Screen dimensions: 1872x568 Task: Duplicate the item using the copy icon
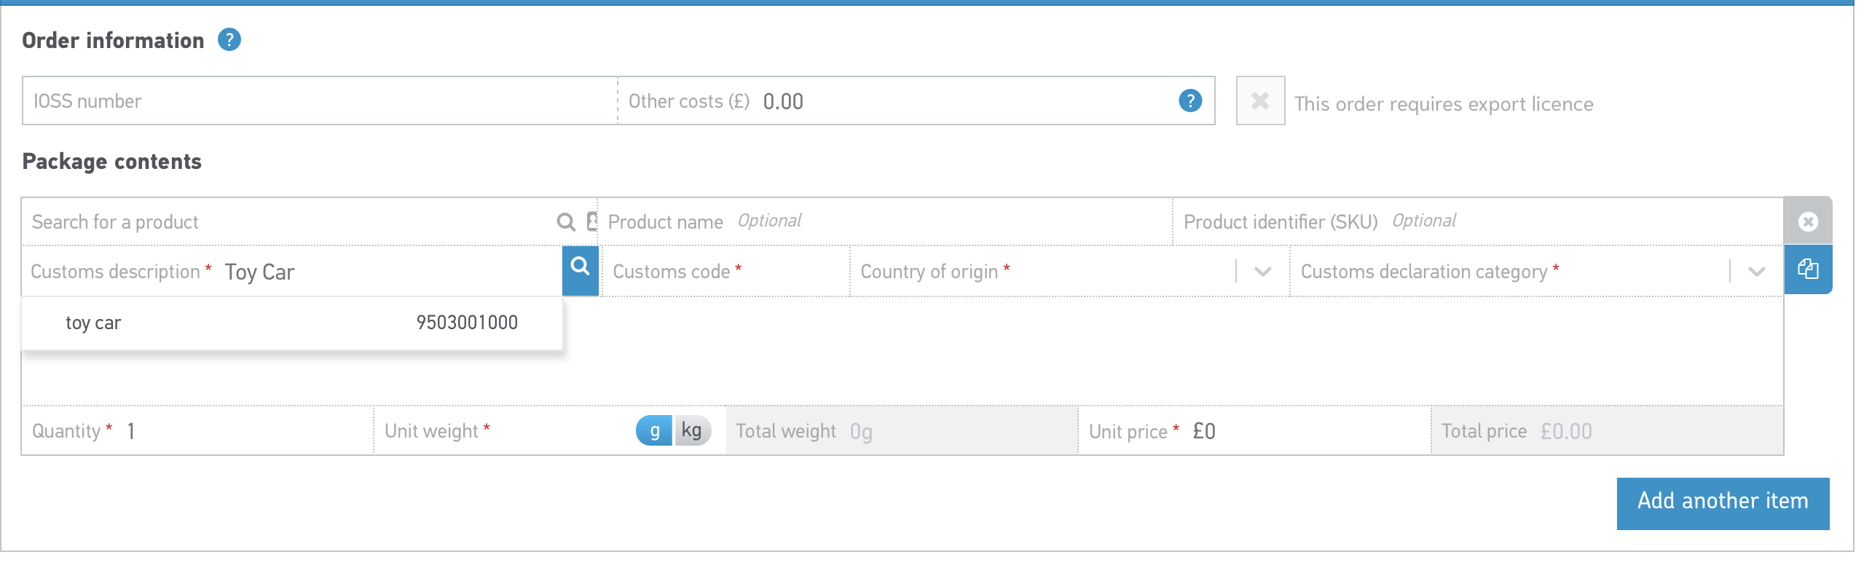pyautogui.click(x=1807, y=270)
